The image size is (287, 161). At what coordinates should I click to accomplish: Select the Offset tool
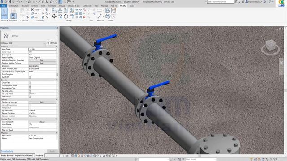point(60,11)
